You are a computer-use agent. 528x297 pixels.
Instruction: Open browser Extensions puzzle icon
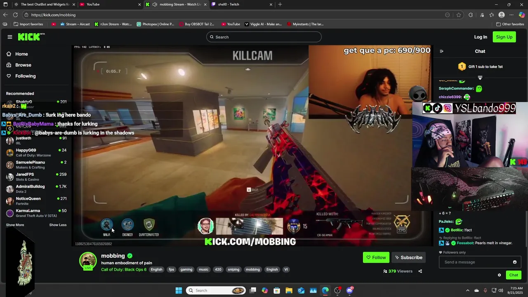(x=471, y=15)
